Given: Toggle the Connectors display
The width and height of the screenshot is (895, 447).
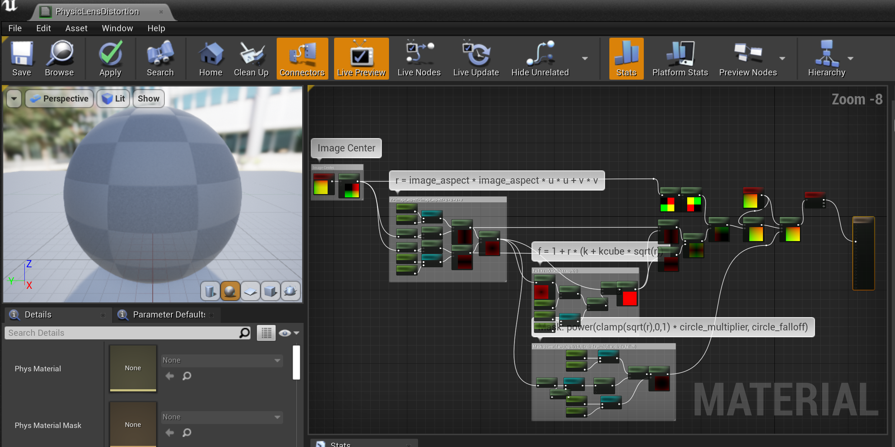Looking at the screenshot, I should (302, 58).
